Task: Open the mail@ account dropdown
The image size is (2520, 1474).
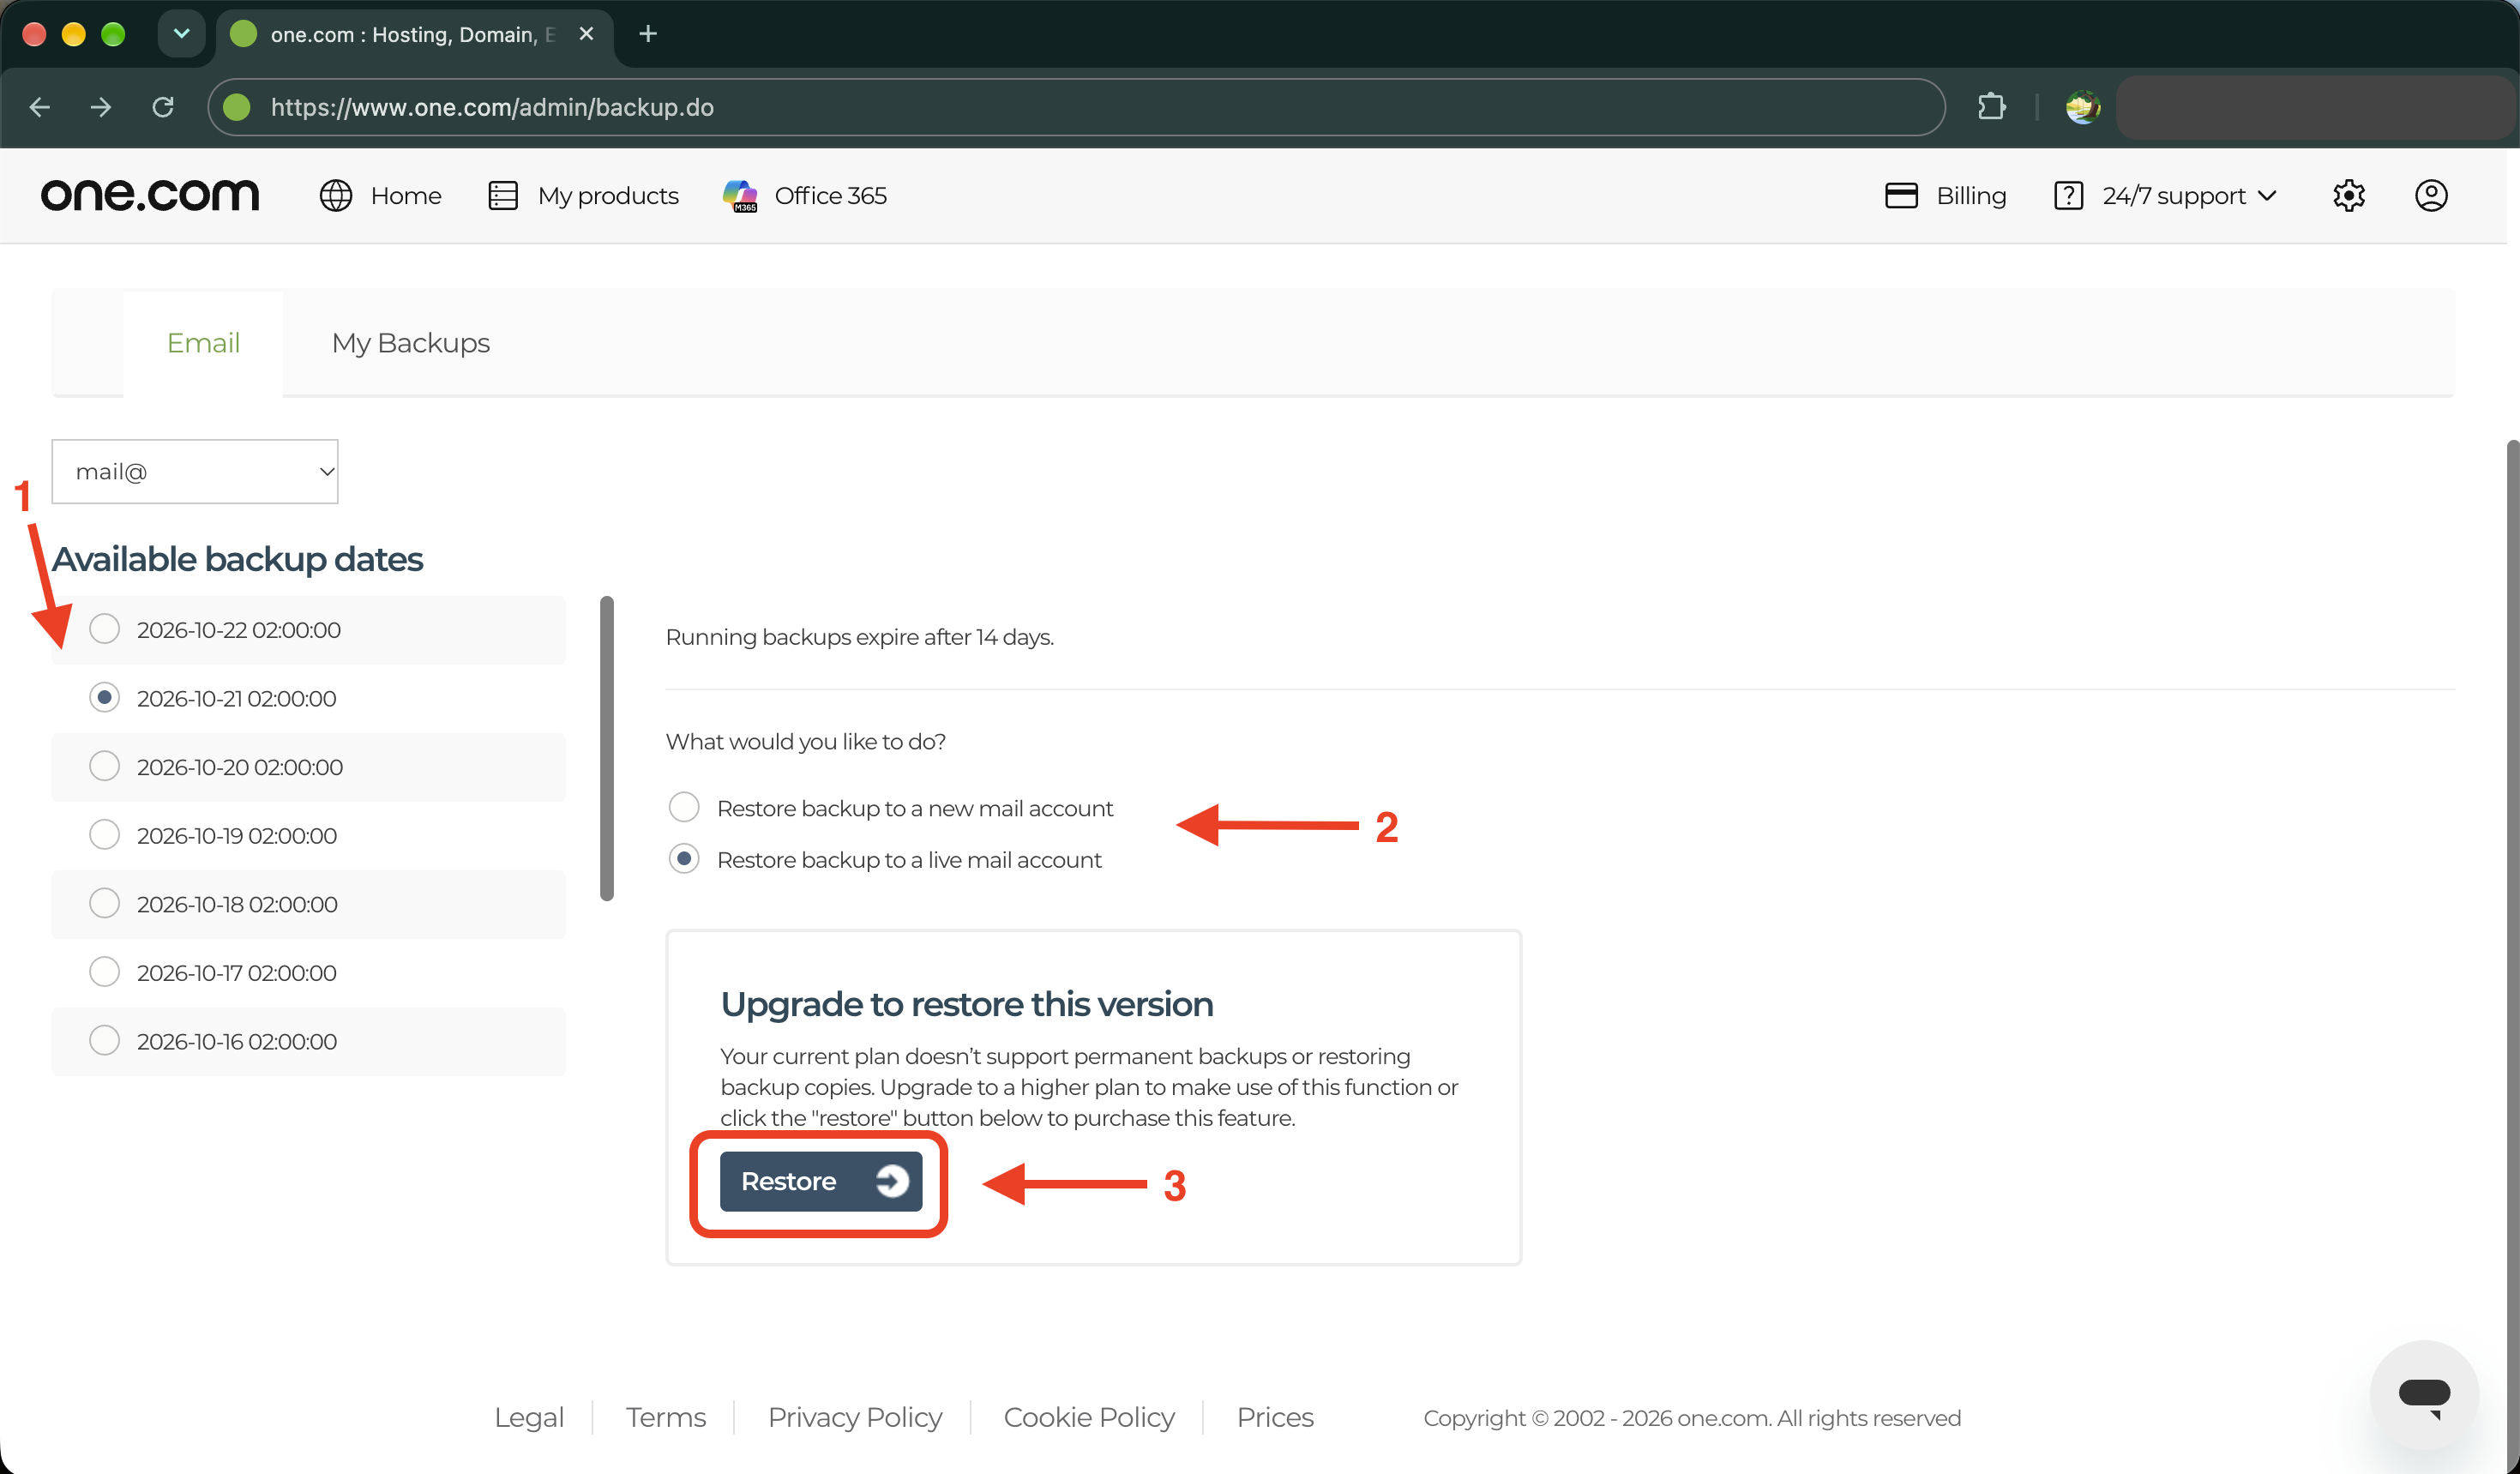Action: [x=195, y=471]
